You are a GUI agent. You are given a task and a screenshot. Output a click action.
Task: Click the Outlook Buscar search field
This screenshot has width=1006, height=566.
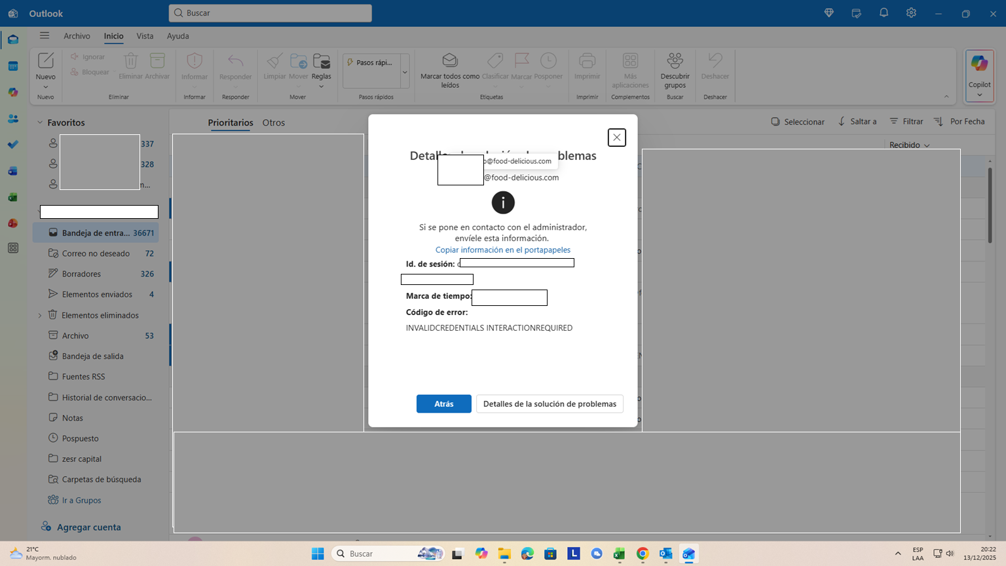pos(270,13)
